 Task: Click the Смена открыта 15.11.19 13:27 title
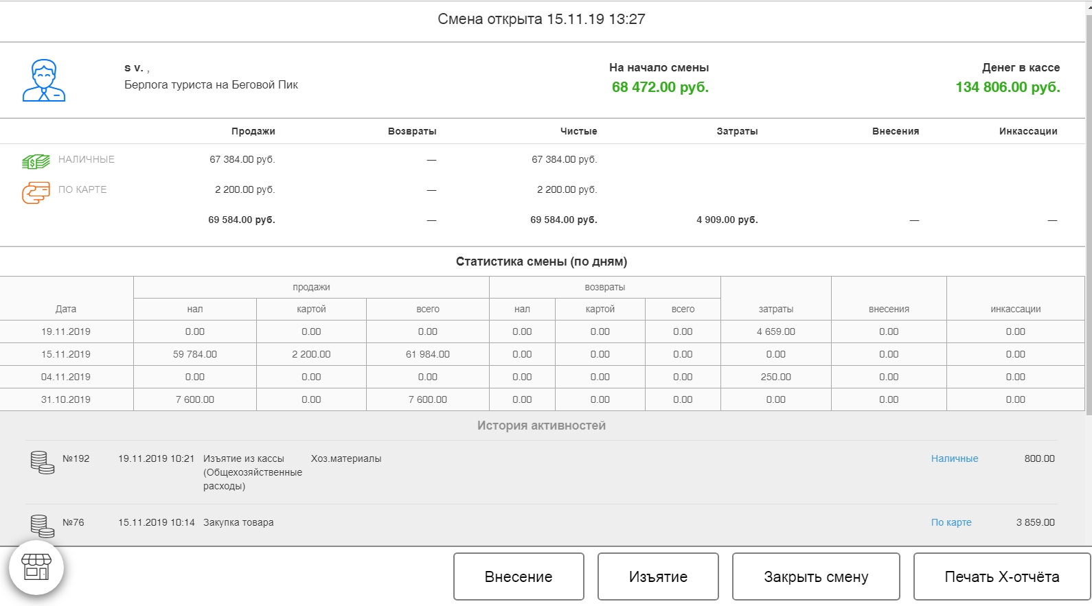541,19
